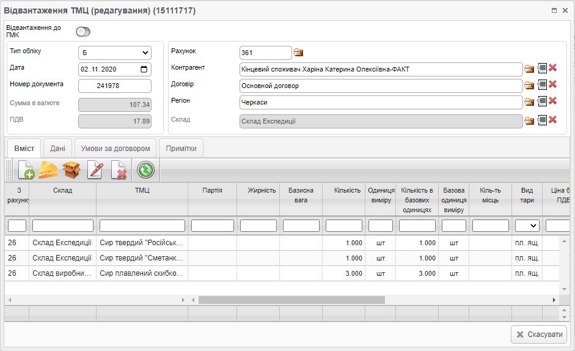
Task: Click the Рахунок input field
Action: pos(265,53)
